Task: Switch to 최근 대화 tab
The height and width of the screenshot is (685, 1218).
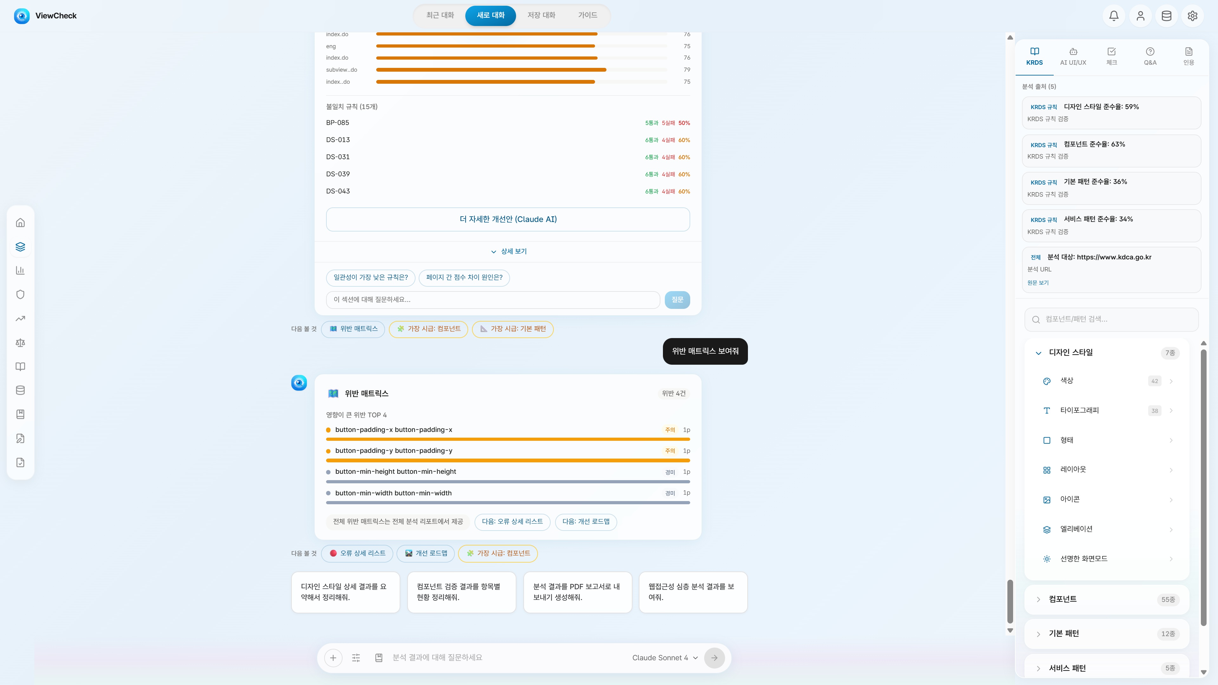Action: (x=440, y=15)
